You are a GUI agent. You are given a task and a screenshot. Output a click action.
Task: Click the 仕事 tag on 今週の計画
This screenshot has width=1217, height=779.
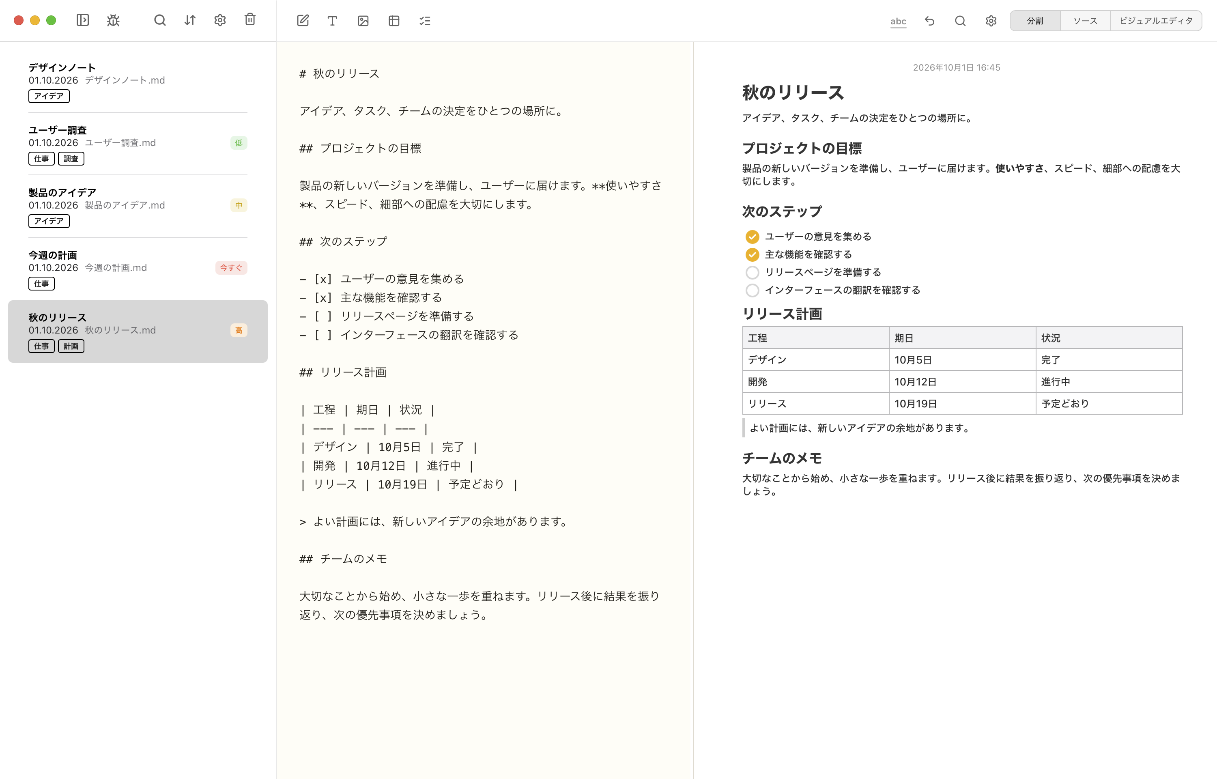[41, 284]
